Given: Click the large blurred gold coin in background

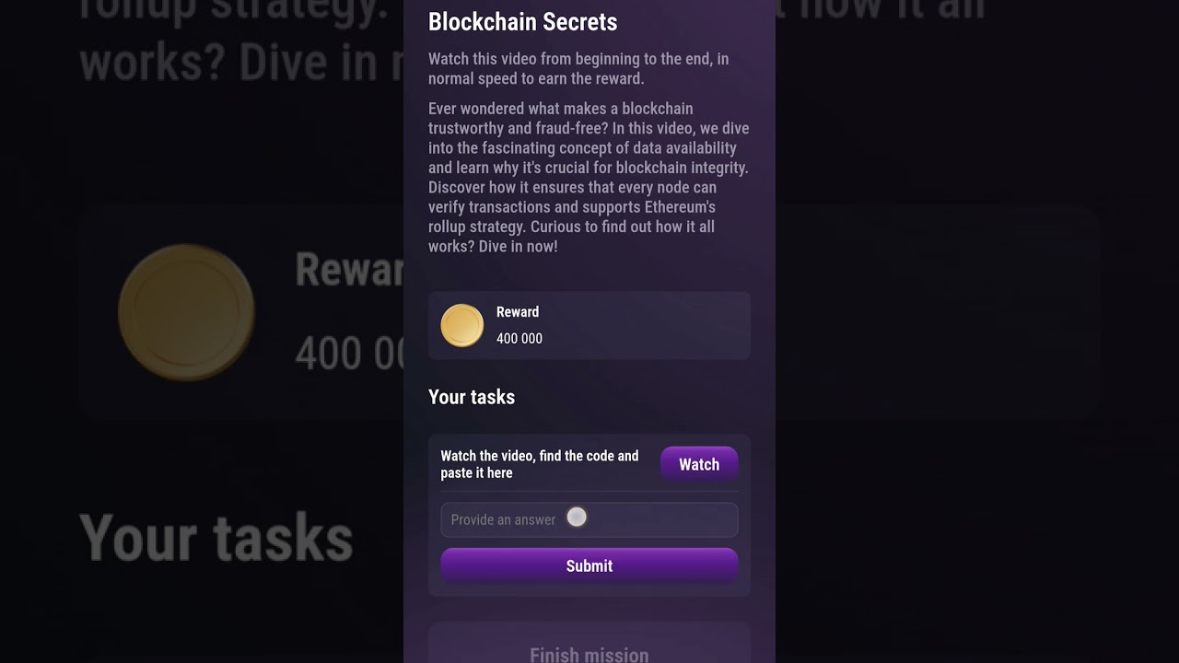Looking at the screenshot, I should (186, 313).
